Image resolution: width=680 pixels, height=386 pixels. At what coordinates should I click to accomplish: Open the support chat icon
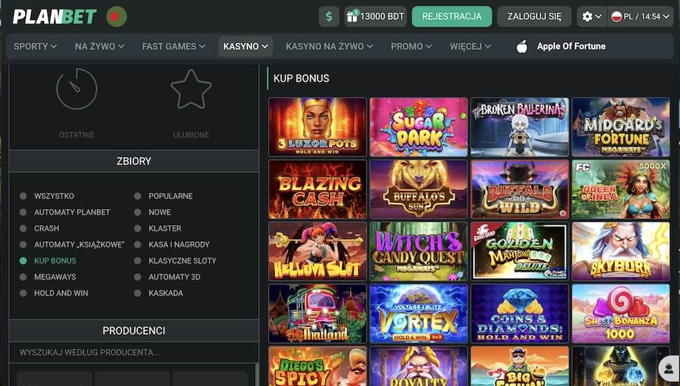[668, 368]
